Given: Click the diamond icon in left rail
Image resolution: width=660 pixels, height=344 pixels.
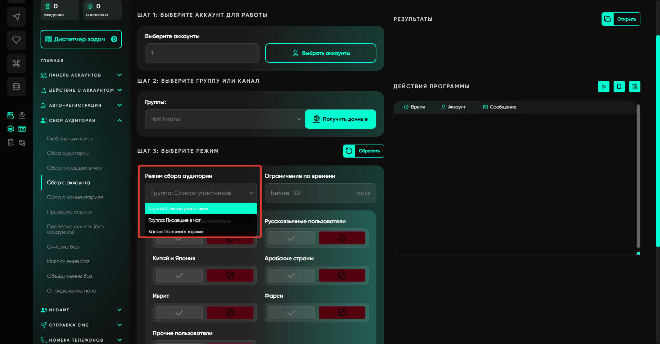Looking at the screenshot, I should (x=16, y=40).
